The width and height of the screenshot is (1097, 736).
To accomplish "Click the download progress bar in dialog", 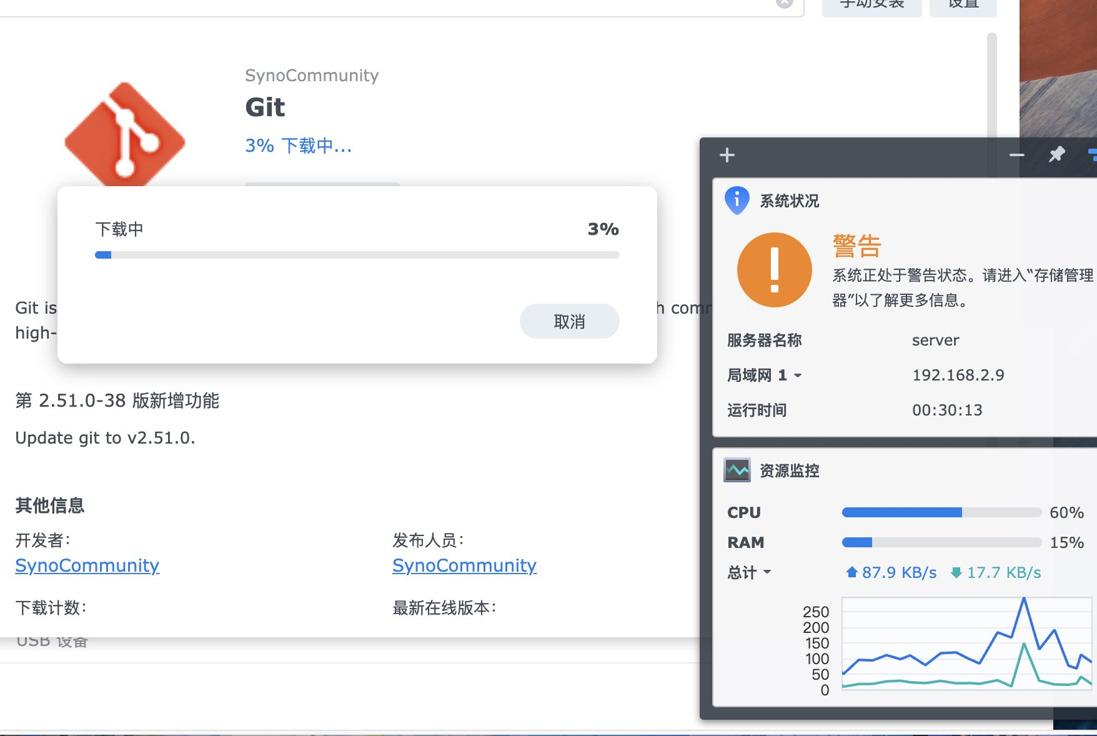I will pyautogui.click(x=357, y=255).
